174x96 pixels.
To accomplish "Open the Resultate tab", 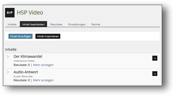I will pos(56,24).
